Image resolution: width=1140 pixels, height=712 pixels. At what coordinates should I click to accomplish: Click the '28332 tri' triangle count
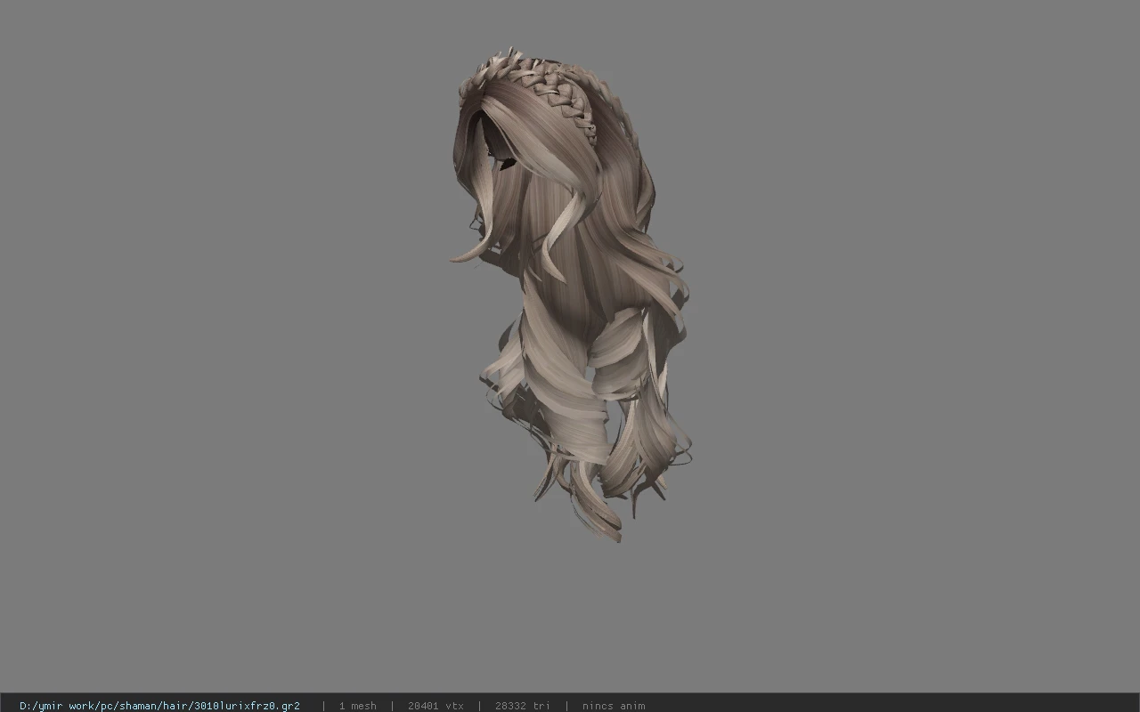pos(523,706)
